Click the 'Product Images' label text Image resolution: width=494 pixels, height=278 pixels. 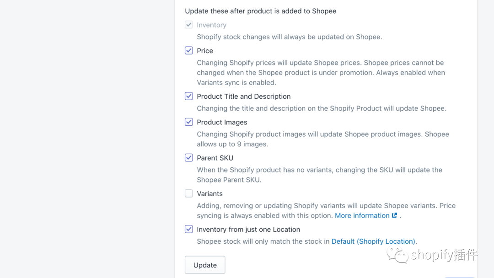(x=222, y=122)
